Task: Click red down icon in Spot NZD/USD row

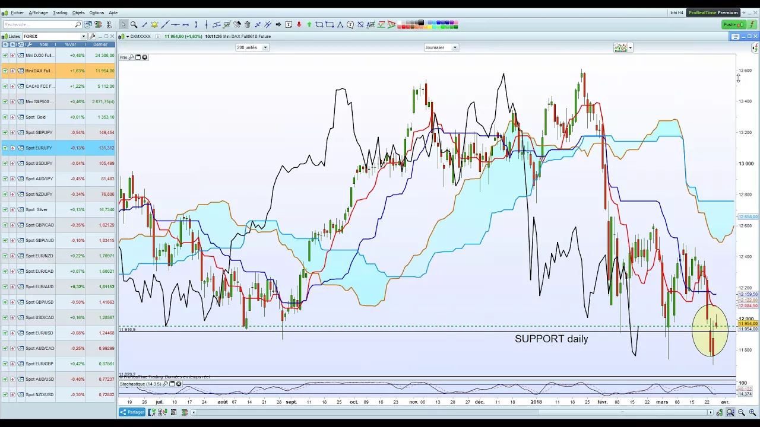Action: click(x=12, y=394)
